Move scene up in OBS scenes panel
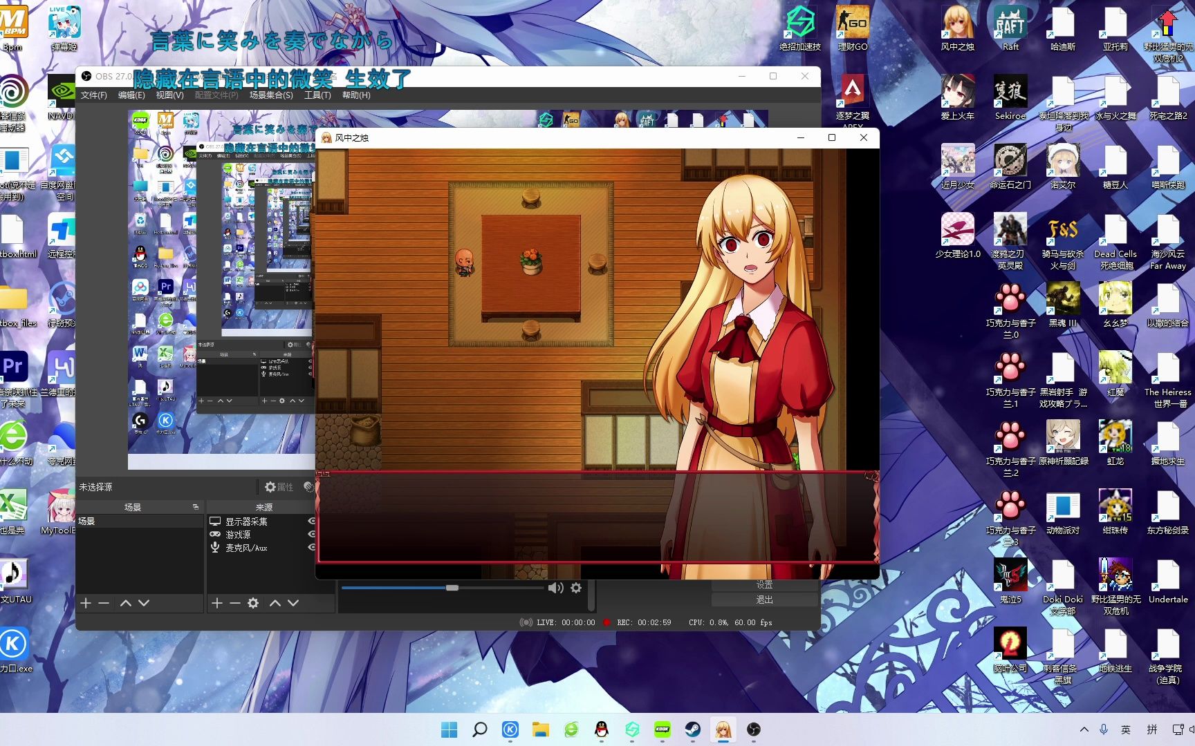The width and height of the screenshot is (1195, 746). click(x=125, y=603)
